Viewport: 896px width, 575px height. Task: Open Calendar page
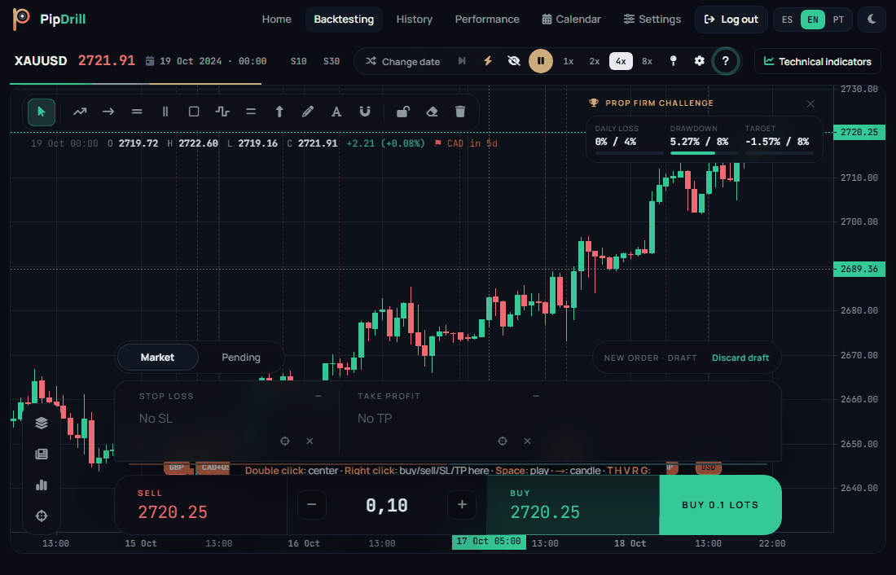click(572, 20)
